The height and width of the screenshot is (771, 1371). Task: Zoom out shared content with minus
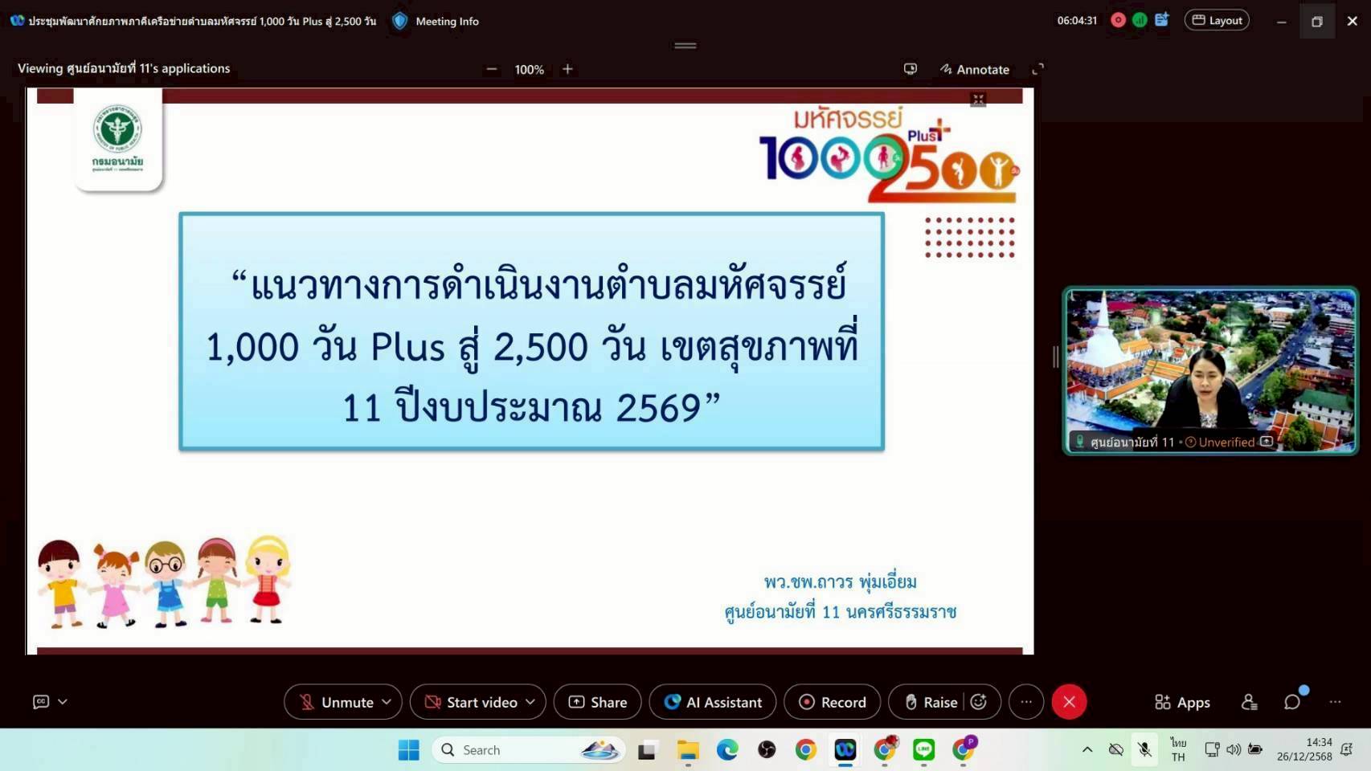[x=492, y=69]
